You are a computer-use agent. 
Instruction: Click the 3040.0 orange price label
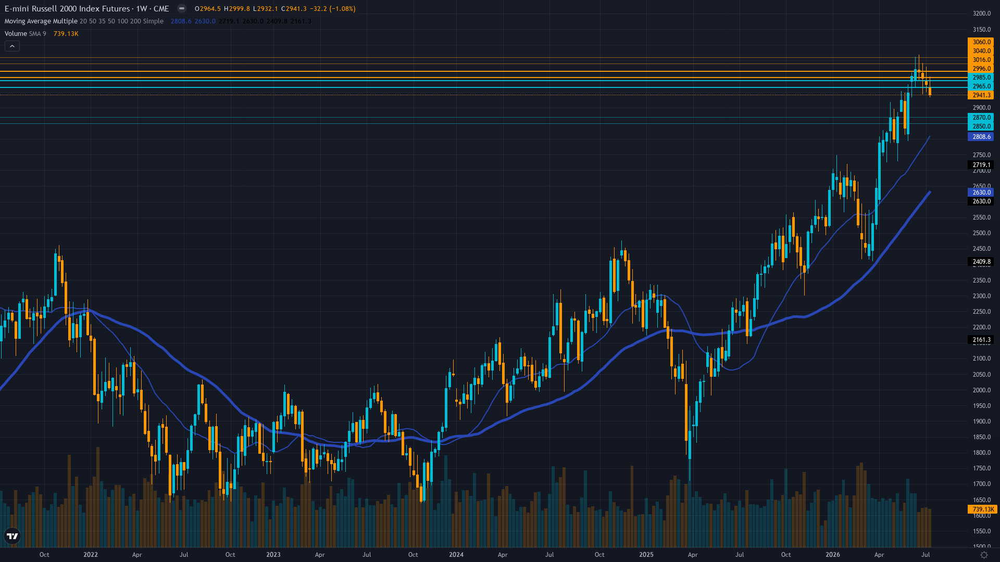pos(981,51)
